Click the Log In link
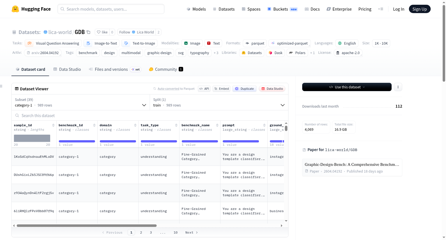Screen dimensions: 446x240 point(399,9)
